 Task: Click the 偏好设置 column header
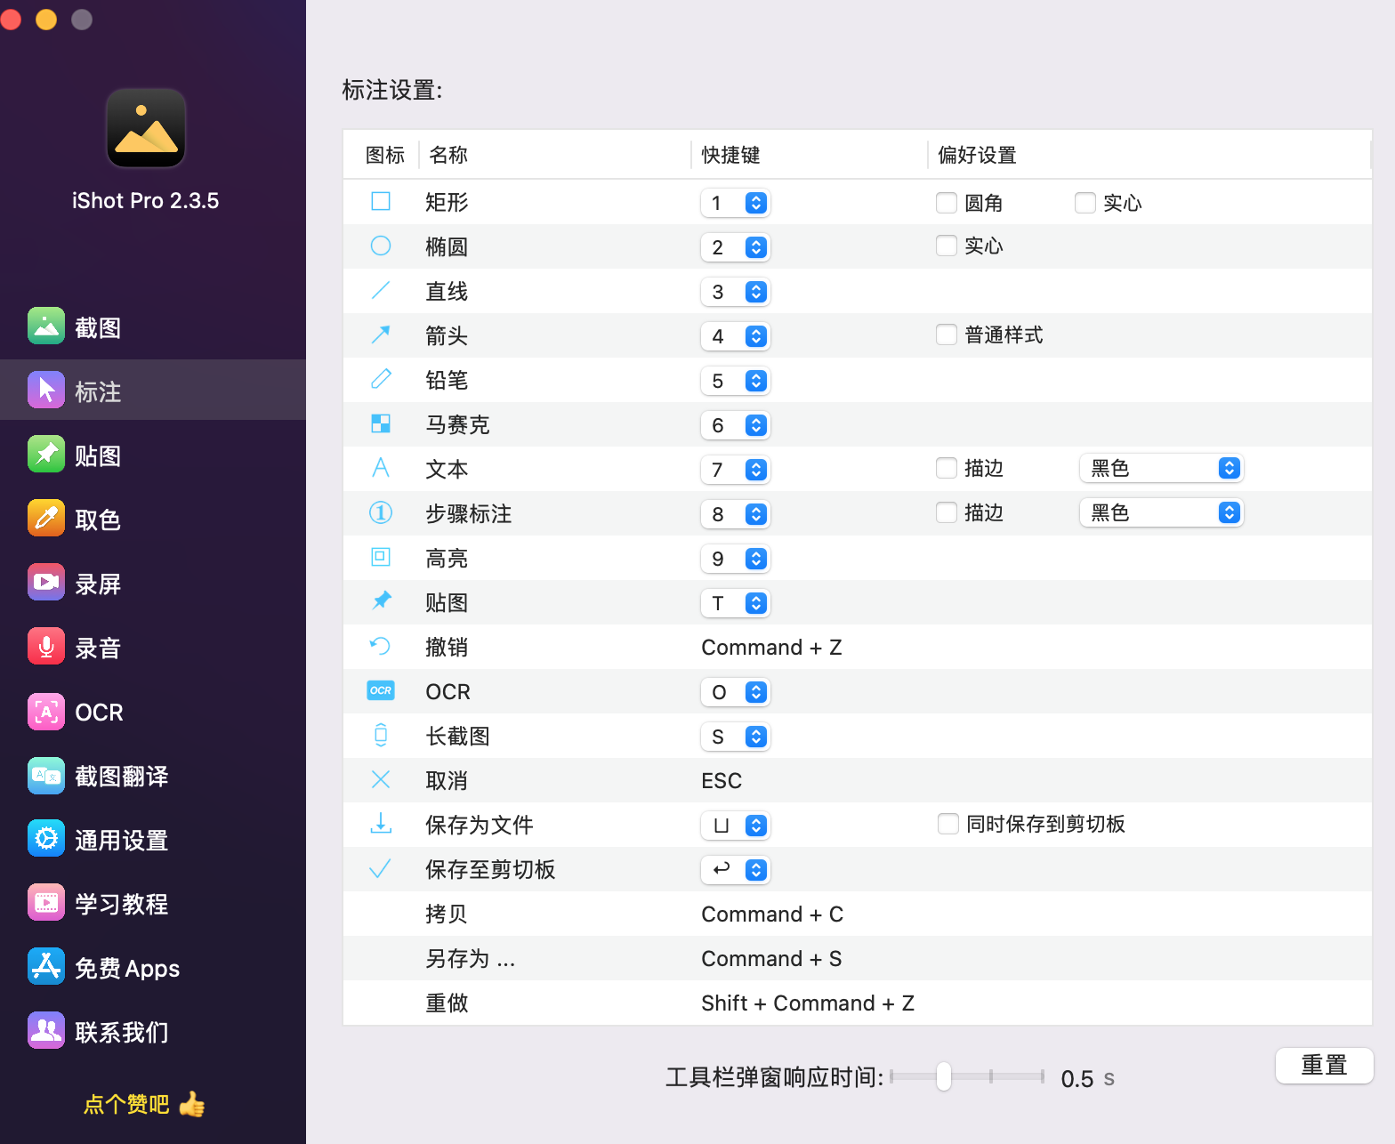977,155
